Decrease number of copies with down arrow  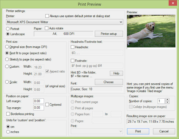click(167, 102)
